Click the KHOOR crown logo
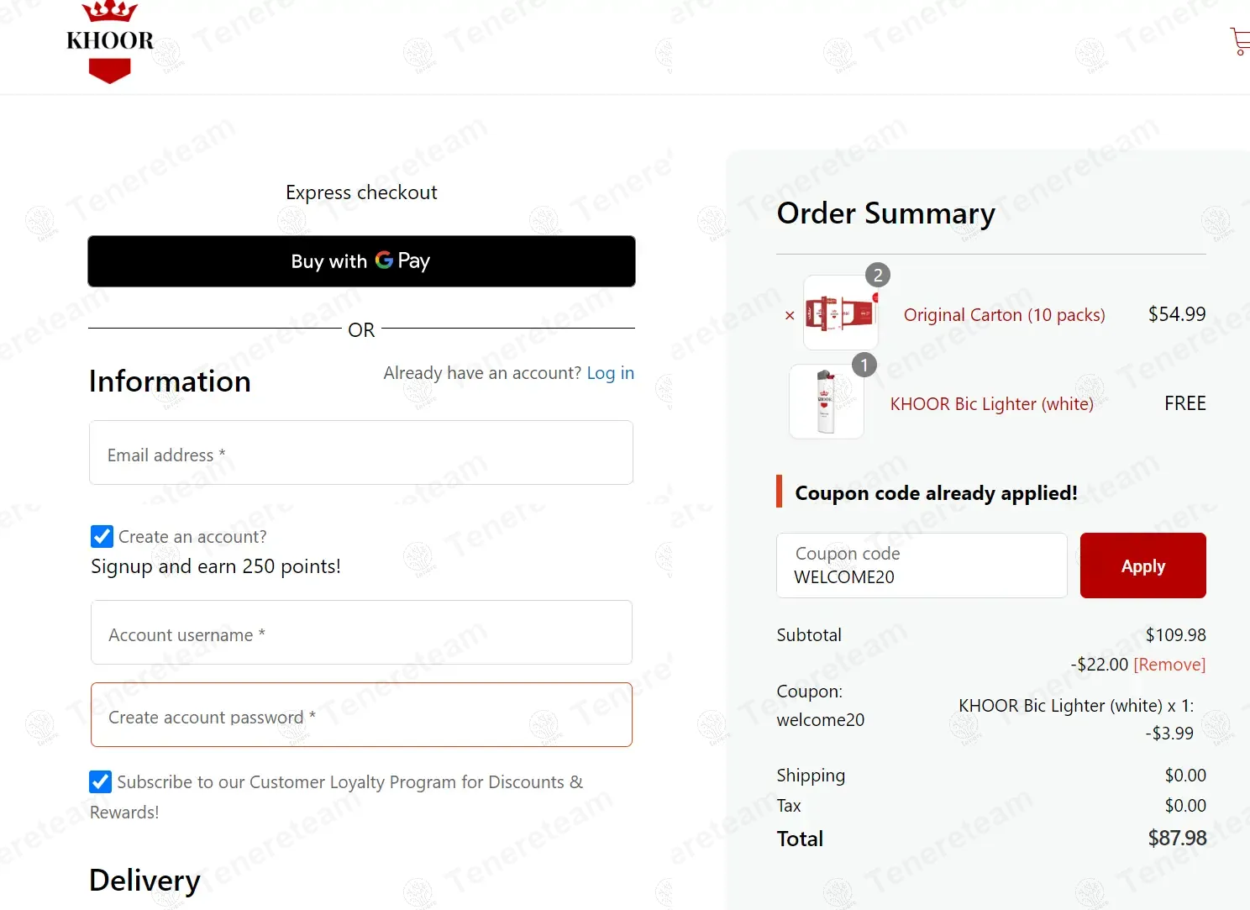Image resolution: width=1250 pixels, height=910 pixels. click(110, 42)
